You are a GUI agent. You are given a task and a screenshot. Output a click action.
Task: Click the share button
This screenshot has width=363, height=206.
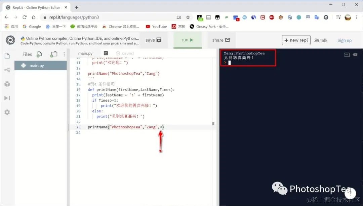pyautogui.click(x=221, y=40)
